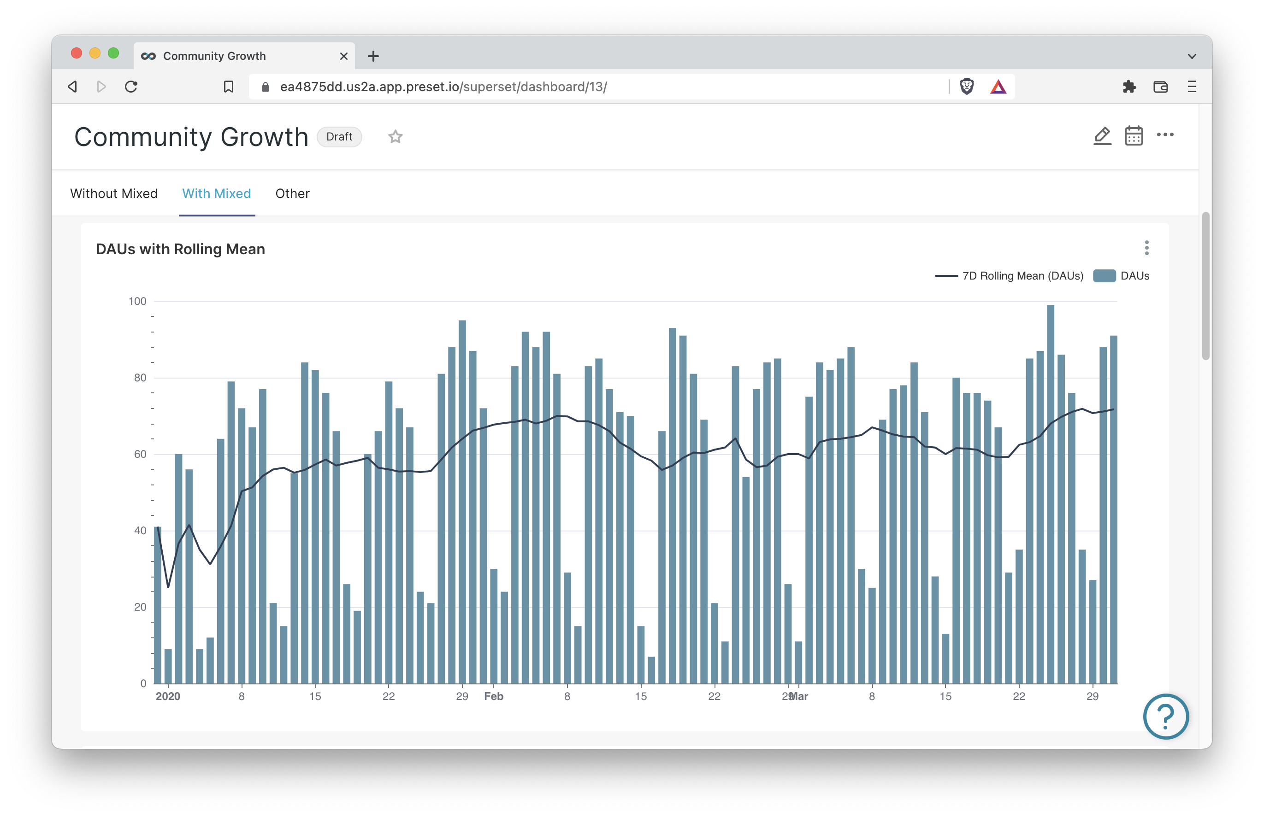The width and height of the screenshot is (1264, 817).
Task: Click the edit dashboard pencil icon
Action: point(1102,136)
